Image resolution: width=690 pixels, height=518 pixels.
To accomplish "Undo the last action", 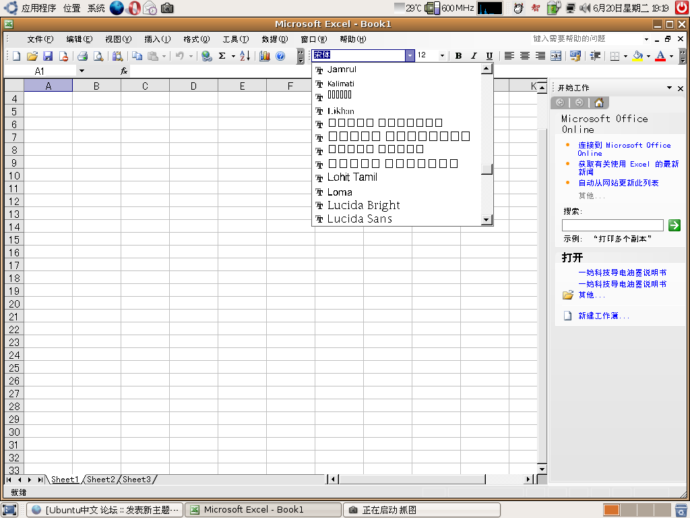I will coord(179,56).
